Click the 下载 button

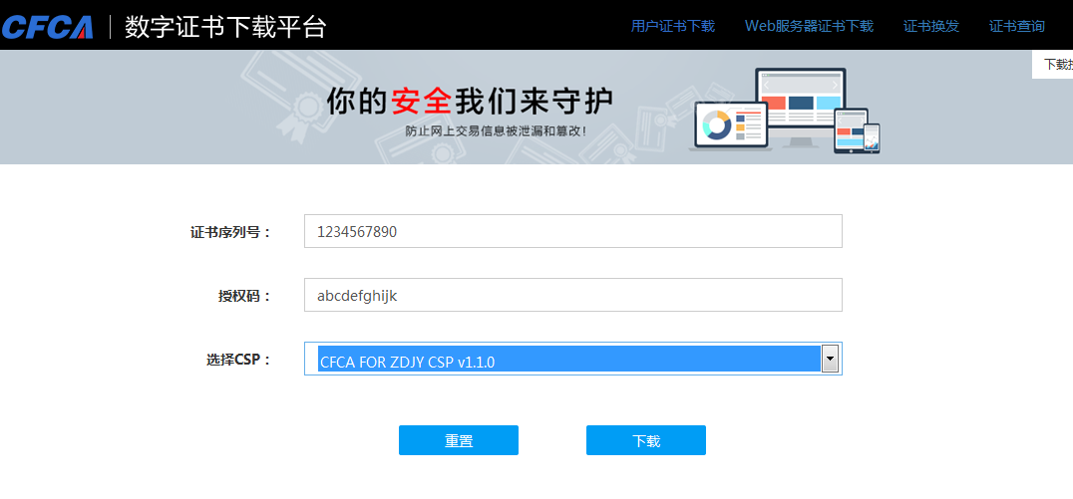(x=646, y=440)
